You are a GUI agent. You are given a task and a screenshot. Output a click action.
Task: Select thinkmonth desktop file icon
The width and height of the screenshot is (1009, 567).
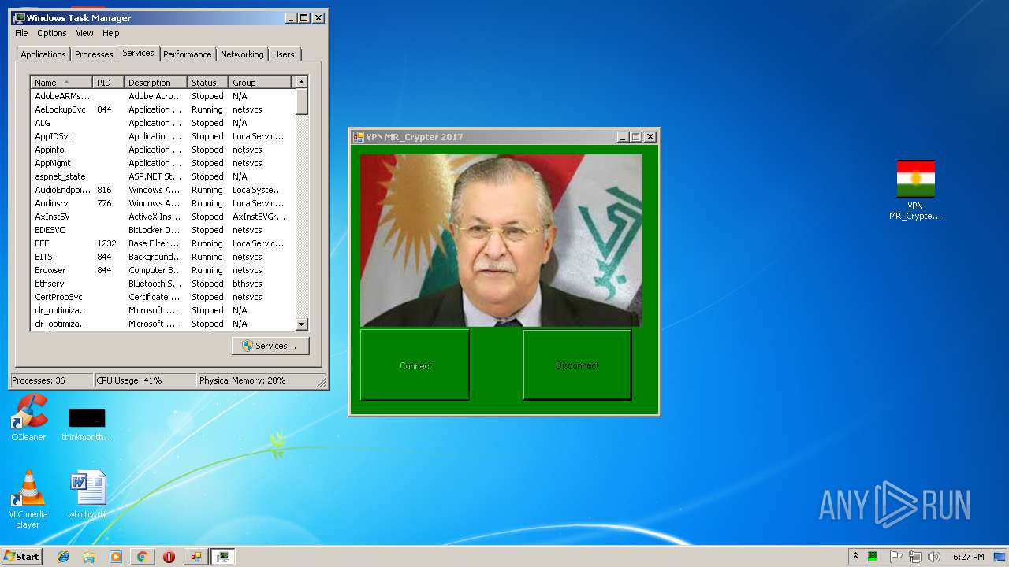pyautogui.click(x=87, y=424)
